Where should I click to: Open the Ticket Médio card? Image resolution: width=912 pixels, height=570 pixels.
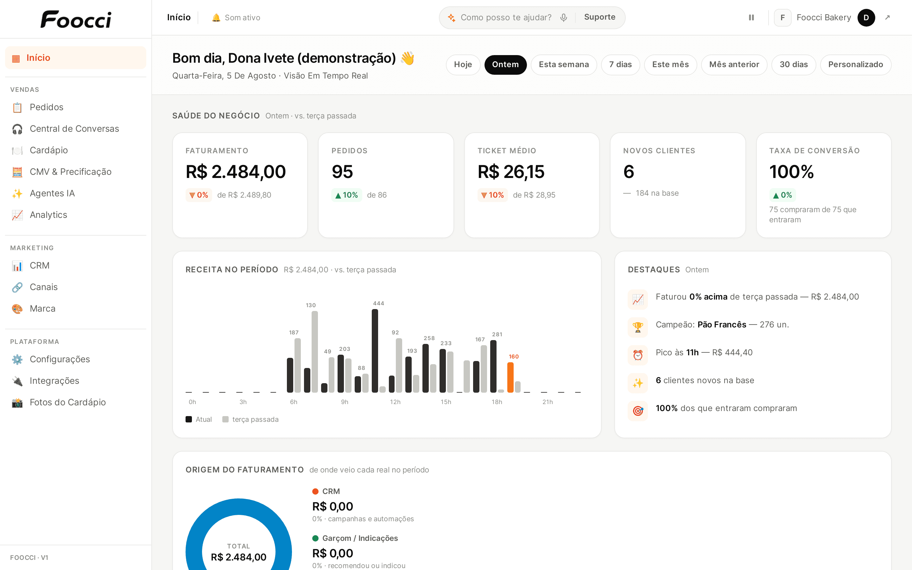pyautogui.click(x=532, y=185)
